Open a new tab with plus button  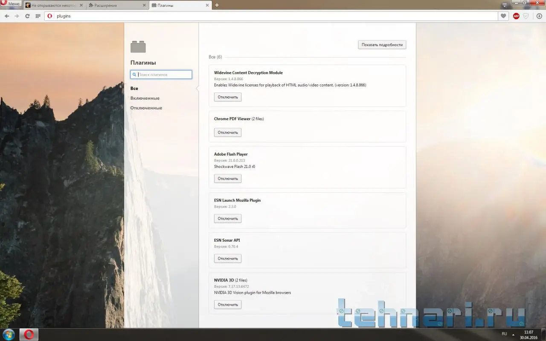217,5
